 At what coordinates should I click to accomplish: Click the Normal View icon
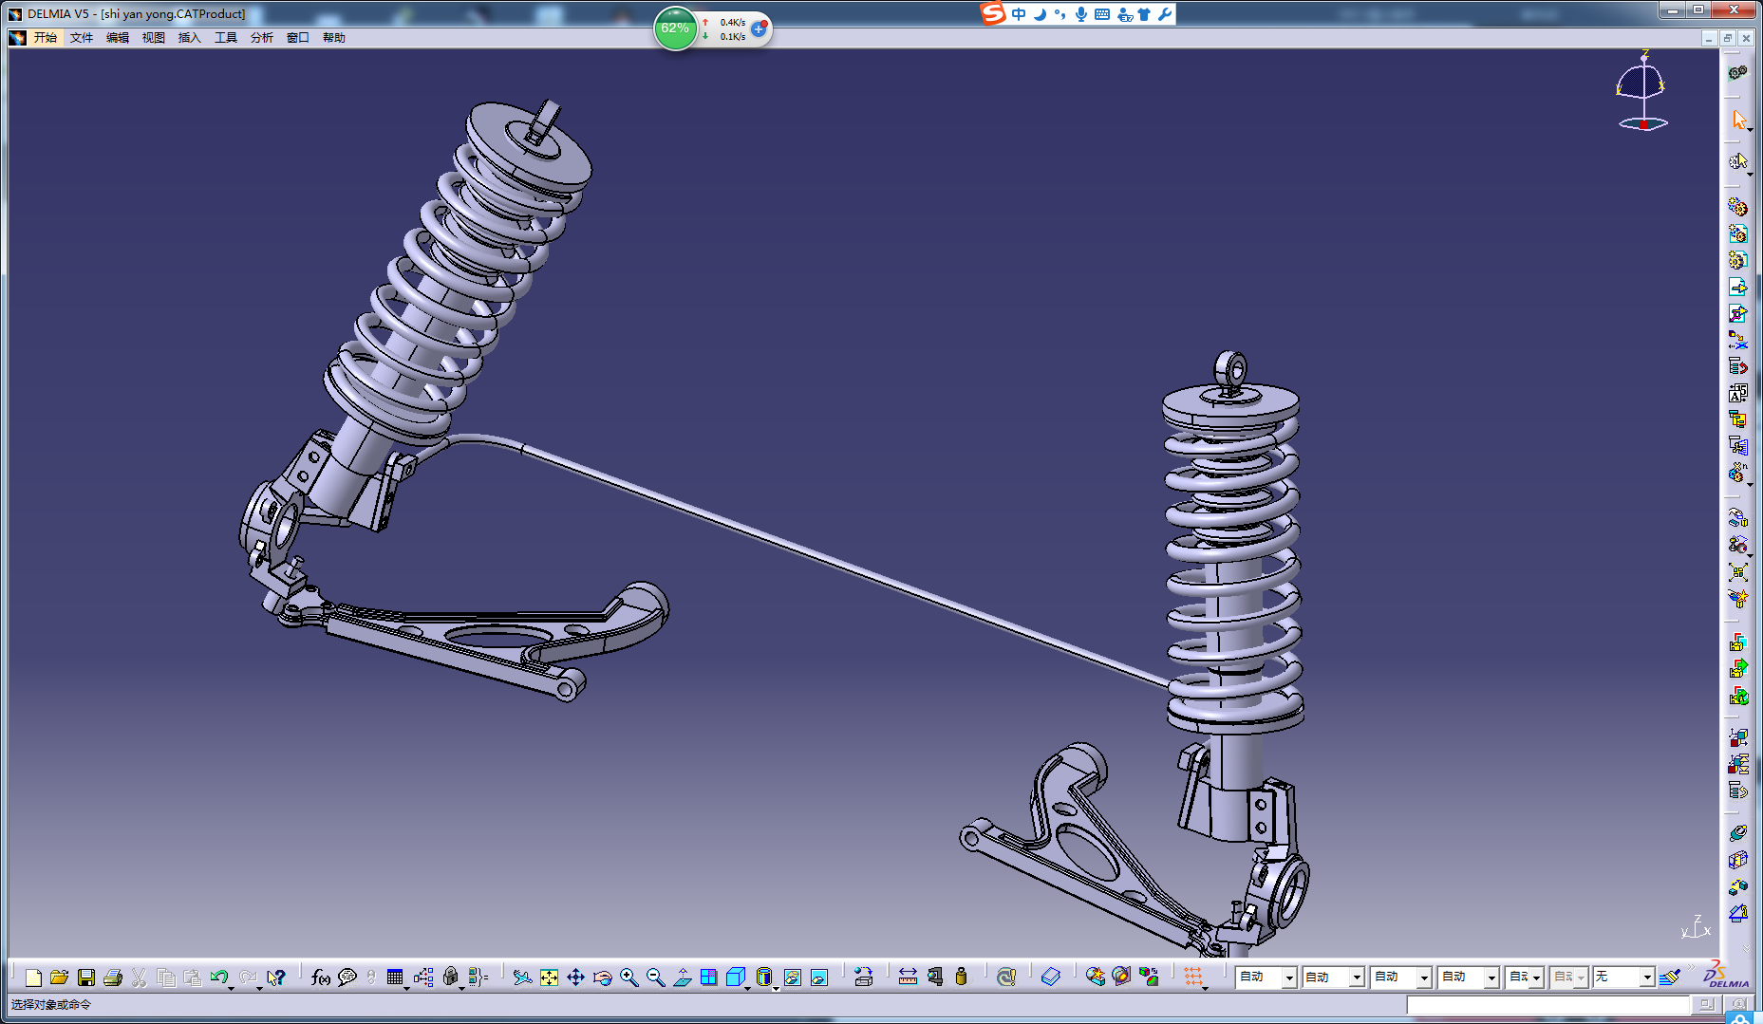pos(682,977)
